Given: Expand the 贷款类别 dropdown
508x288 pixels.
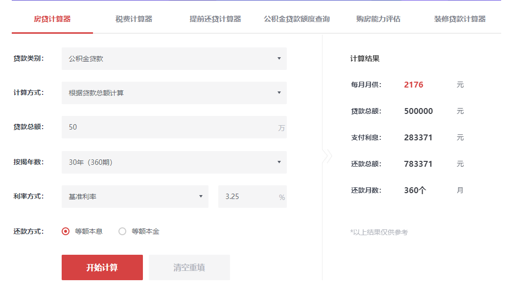Looking at the screenshot, I should point(174,59).
